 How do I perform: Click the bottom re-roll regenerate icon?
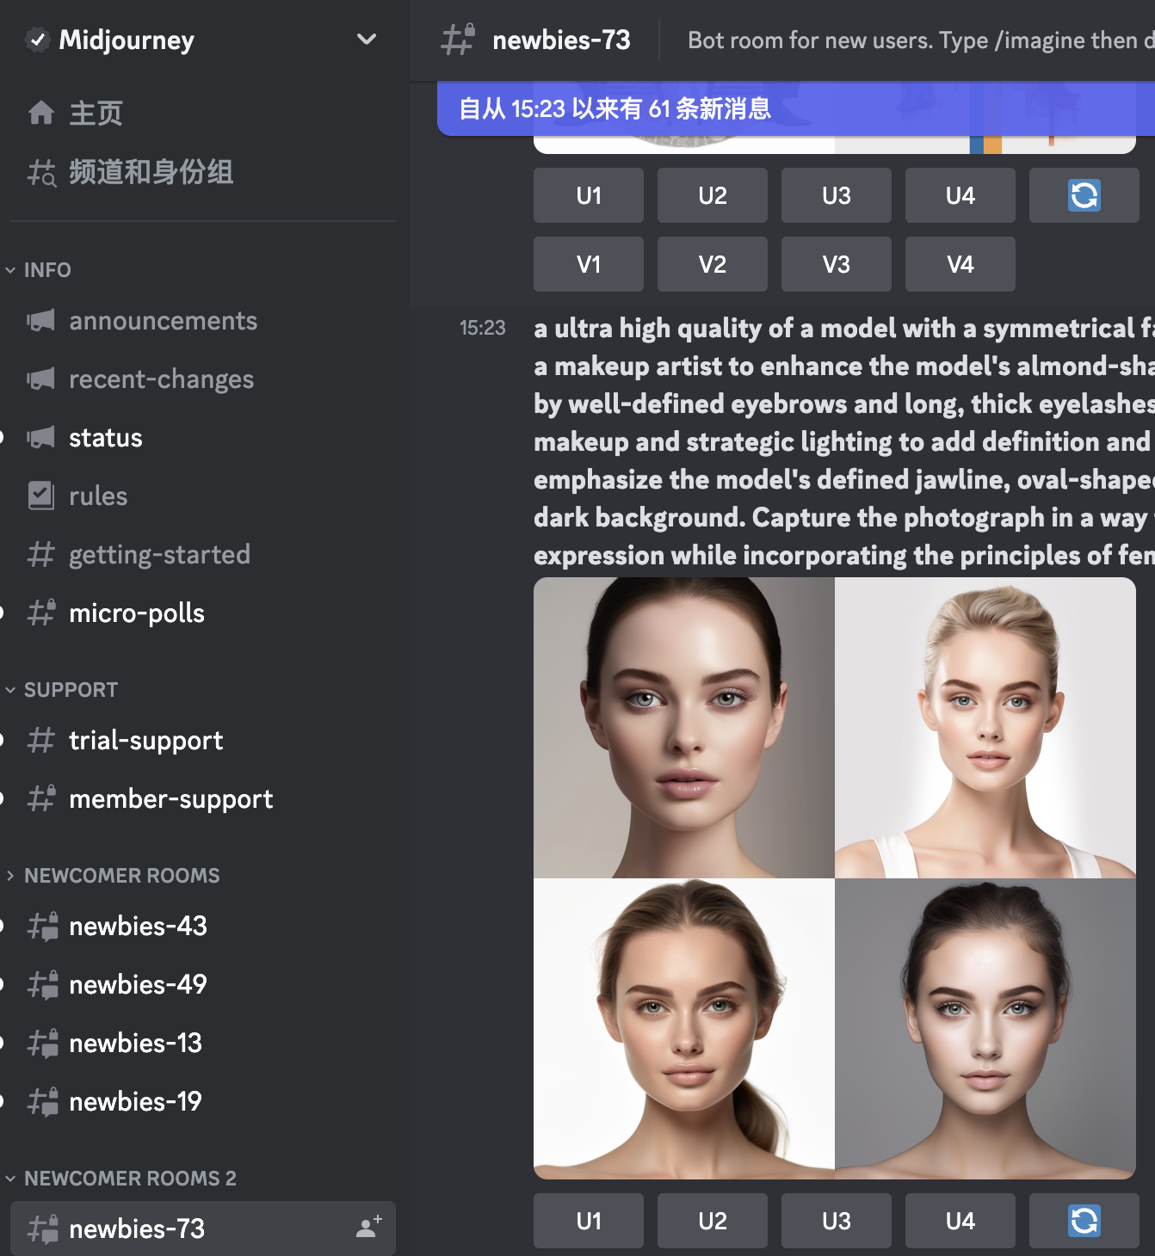point(1084,1221)
